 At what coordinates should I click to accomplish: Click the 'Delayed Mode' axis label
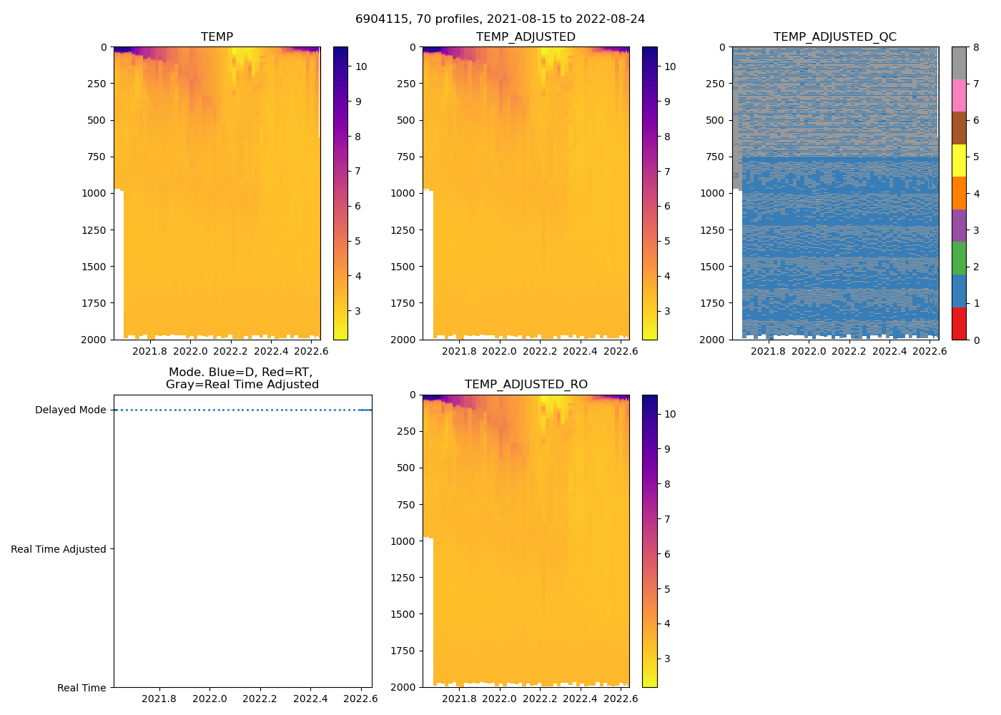pos(70,410)
